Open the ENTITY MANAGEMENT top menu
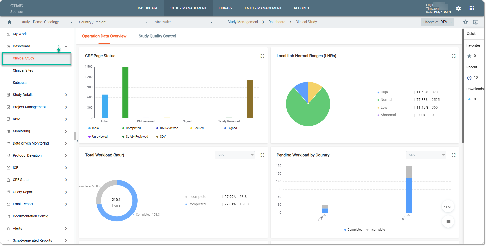 click(264, 8)
